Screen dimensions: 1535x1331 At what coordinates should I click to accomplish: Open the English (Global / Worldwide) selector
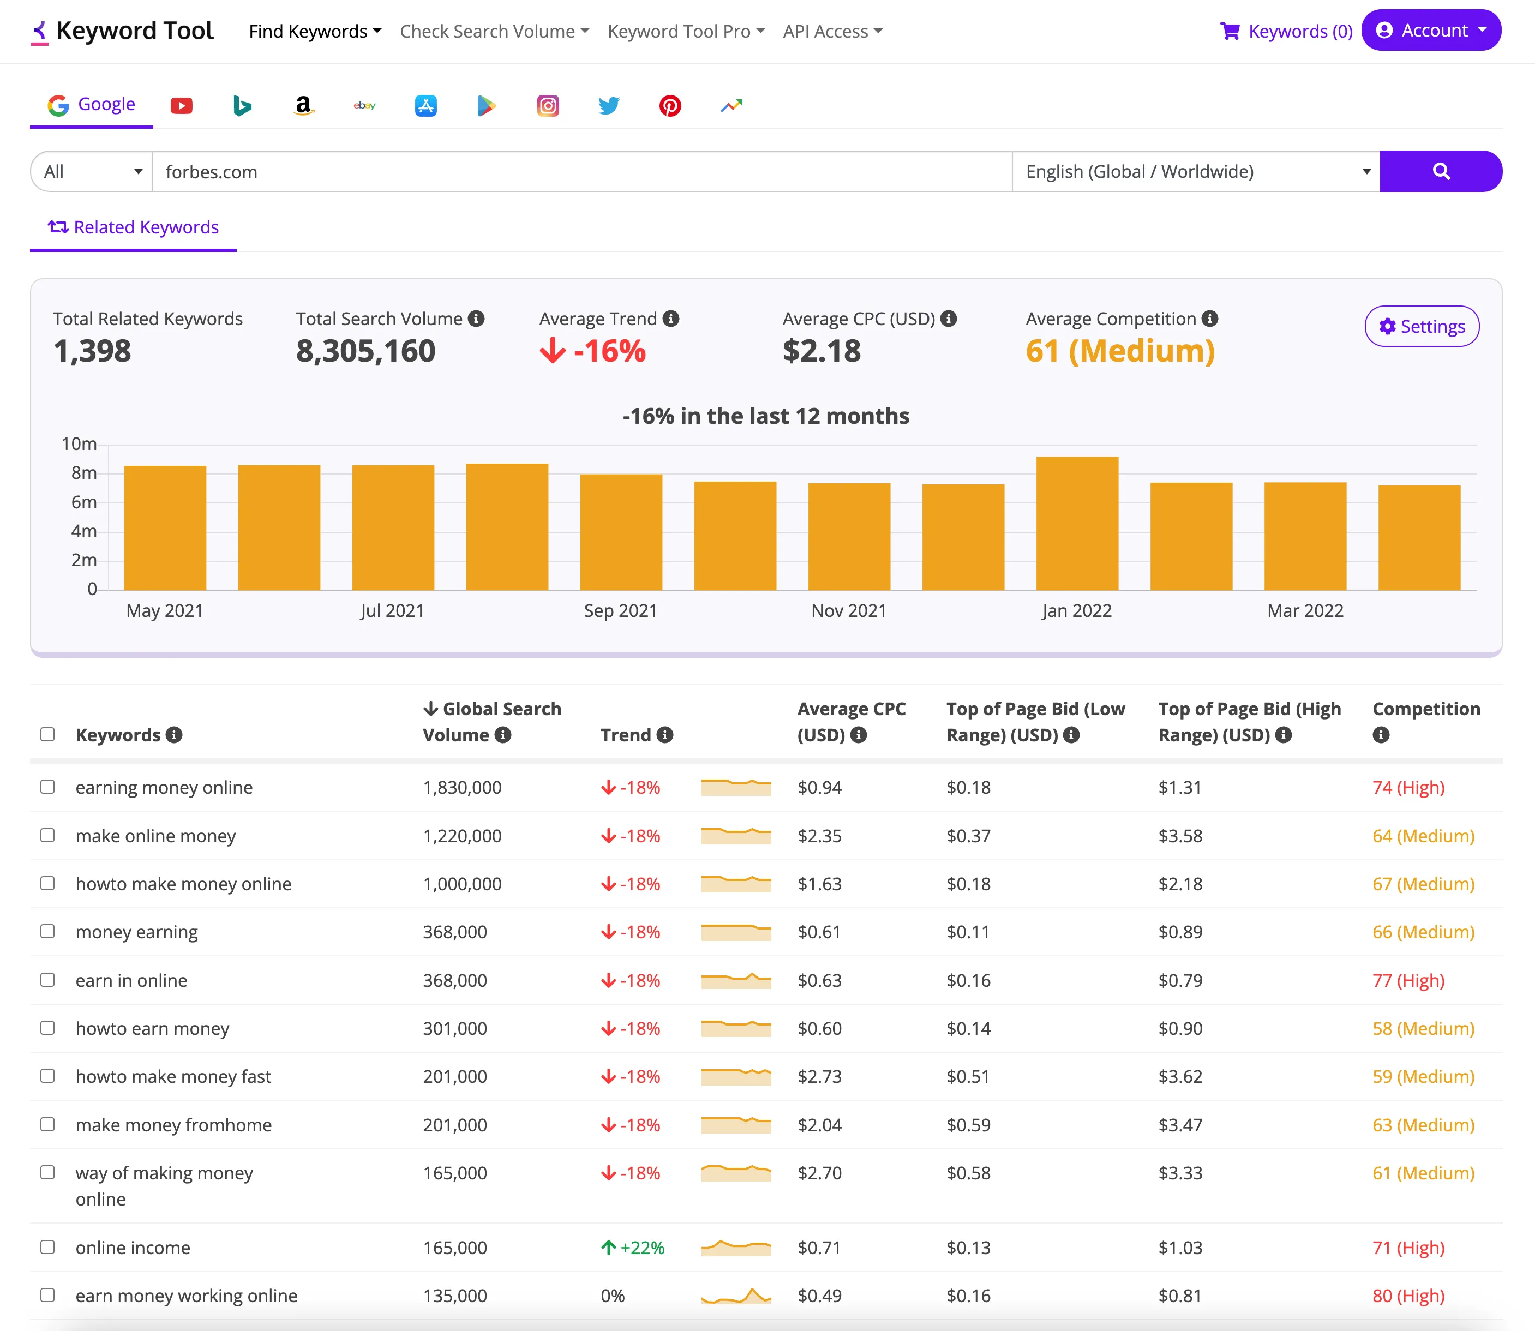coord(1196,172)
